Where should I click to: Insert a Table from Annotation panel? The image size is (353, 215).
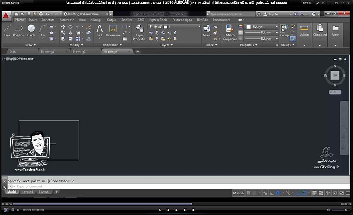point(125,39)
